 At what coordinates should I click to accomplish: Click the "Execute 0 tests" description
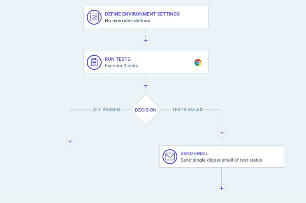(x=121, y=66)
